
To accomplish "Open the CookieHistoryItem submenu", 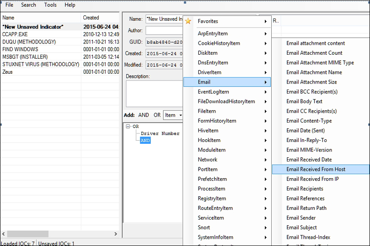I will pos(227,43).
